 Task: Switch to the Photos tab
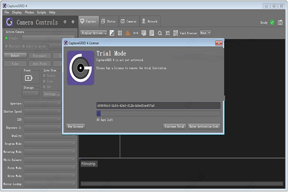tap(109, 21)
